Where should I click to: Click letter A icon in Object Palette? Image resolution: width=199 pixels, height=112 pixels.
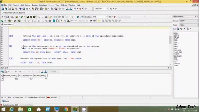coord(184,29)
